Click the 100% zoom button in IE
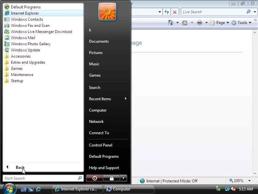This screenshot has width=258, height=194. 236,181
